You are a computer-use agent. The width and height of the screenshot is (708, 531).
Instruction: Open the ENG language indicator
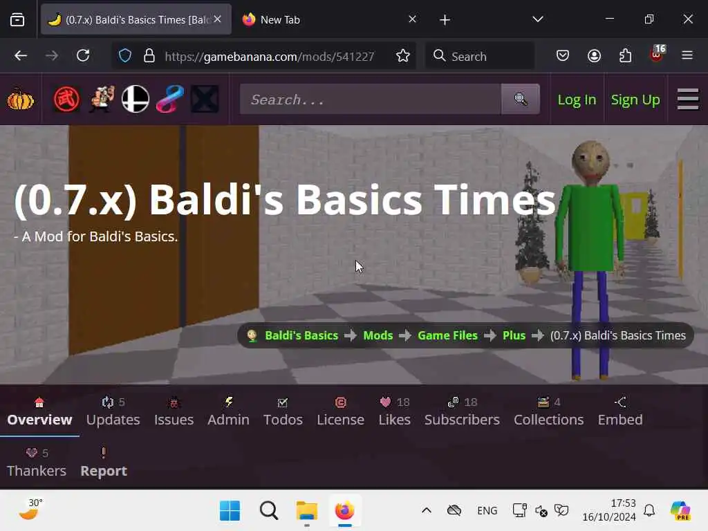(x=487, y=511)
